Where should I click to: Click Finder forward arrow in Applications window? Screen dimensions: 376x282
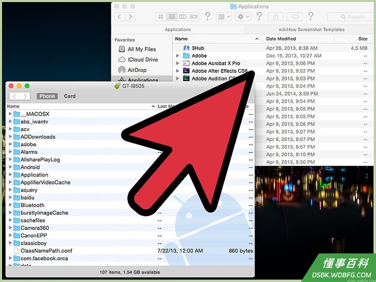[130, 17]
